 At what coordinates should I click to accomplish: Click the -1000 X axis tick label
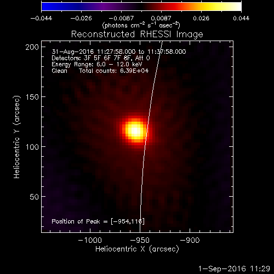[x=90, y=240]
